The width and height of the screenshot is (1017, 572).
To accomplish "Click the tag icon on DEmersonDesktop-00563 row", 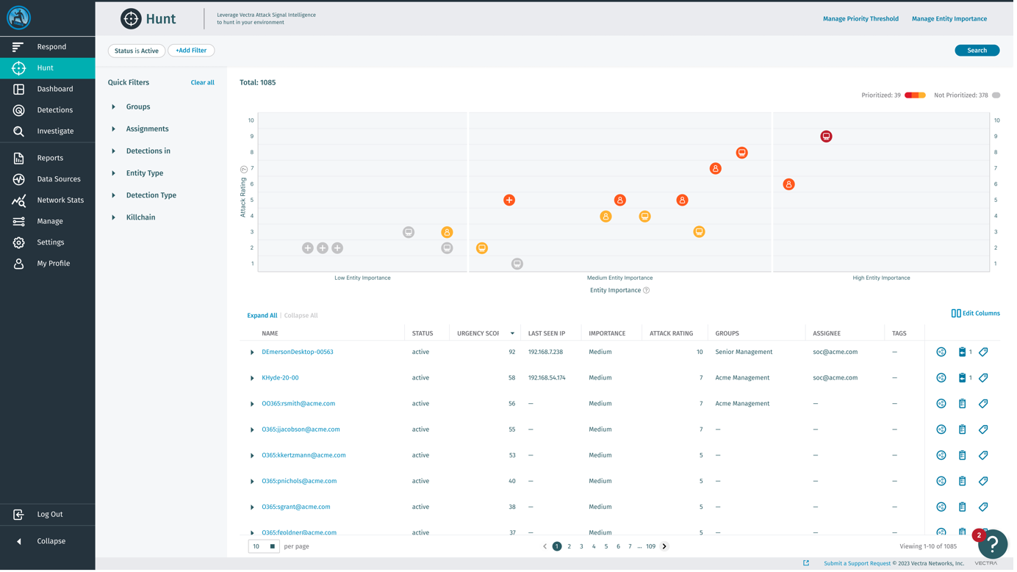I will click(983, 352).
